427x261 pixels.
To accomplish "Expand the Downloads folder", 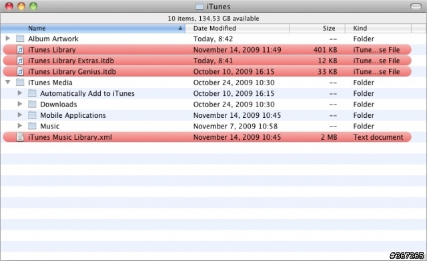I will pyautogui.click(x=20, y=104).
